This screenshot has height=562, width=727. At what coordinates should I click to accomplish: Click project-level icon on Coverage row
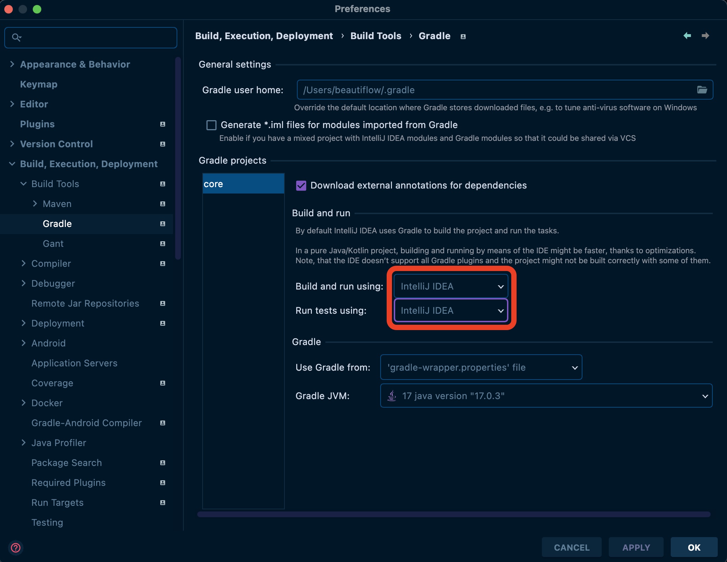tap(163, 383)
